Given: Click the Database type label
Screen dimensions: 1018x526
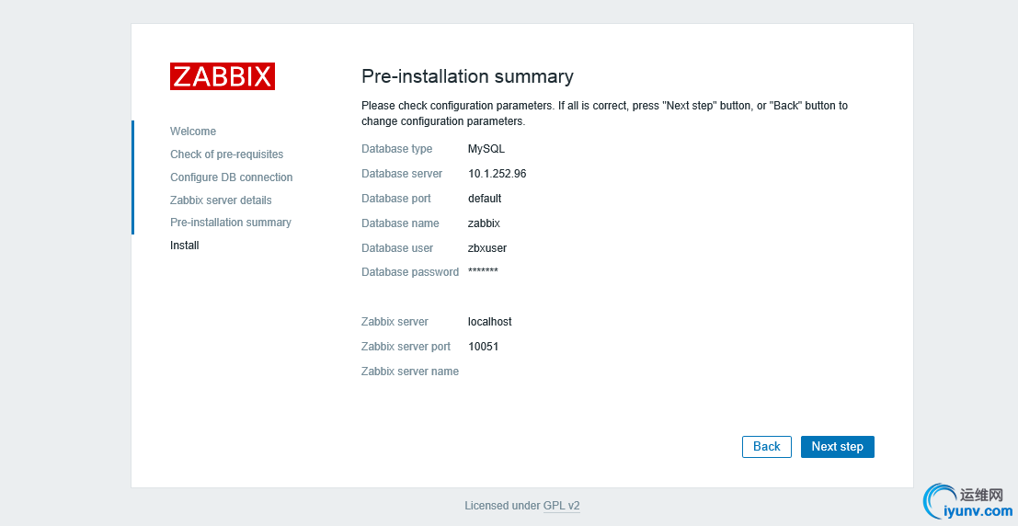Looking at the screenshot, I should [396, 149].
